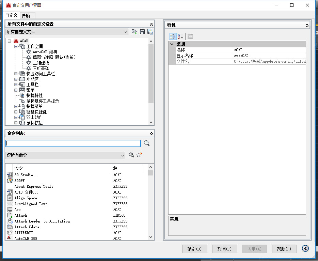Click the load partial customization file icon
318x261 pixels.
pyautogui.click(x=134, y=32)
